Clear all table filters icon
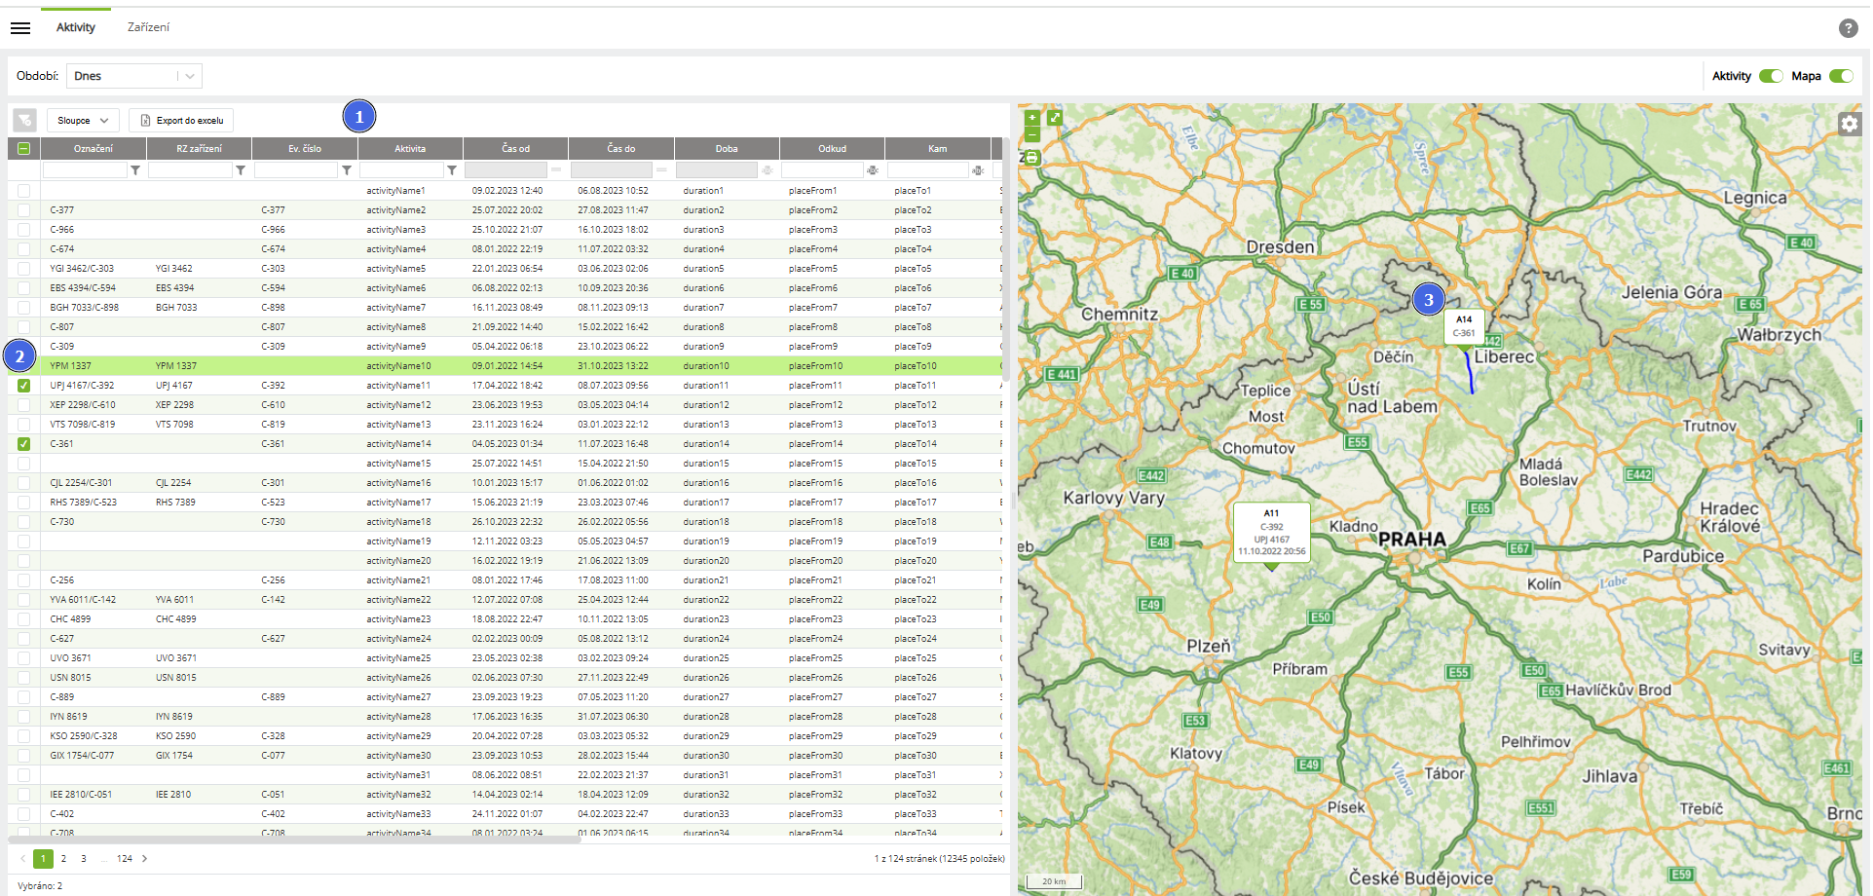The width and height of the screenshot is (1873, 896). coord(24,121)
